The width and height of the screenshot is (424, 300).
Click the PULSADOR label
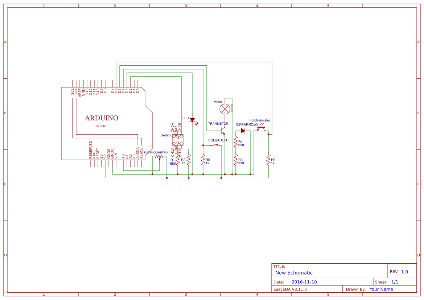point(217,140)
